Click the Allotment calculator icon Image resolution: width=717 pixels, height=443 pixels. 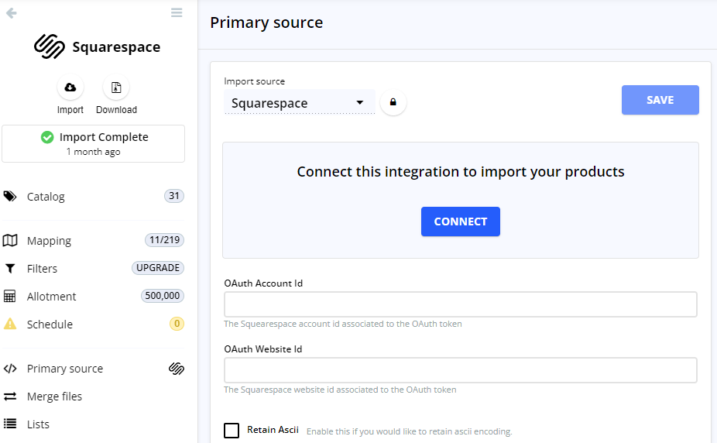(x=9, y=297)
